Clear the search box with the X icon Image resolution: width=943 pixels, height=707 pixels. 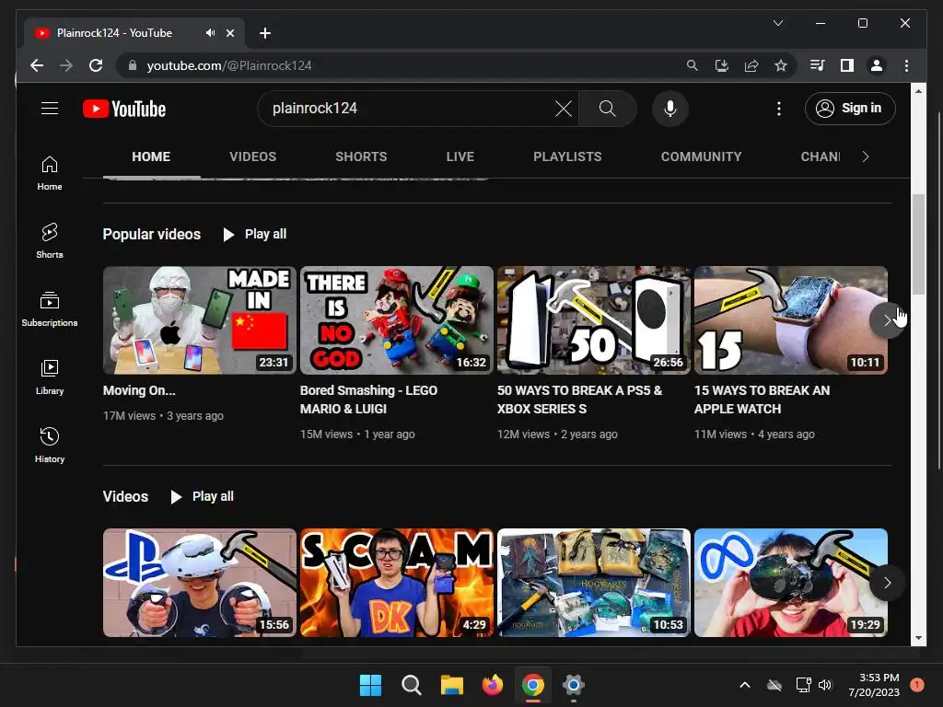563,109
